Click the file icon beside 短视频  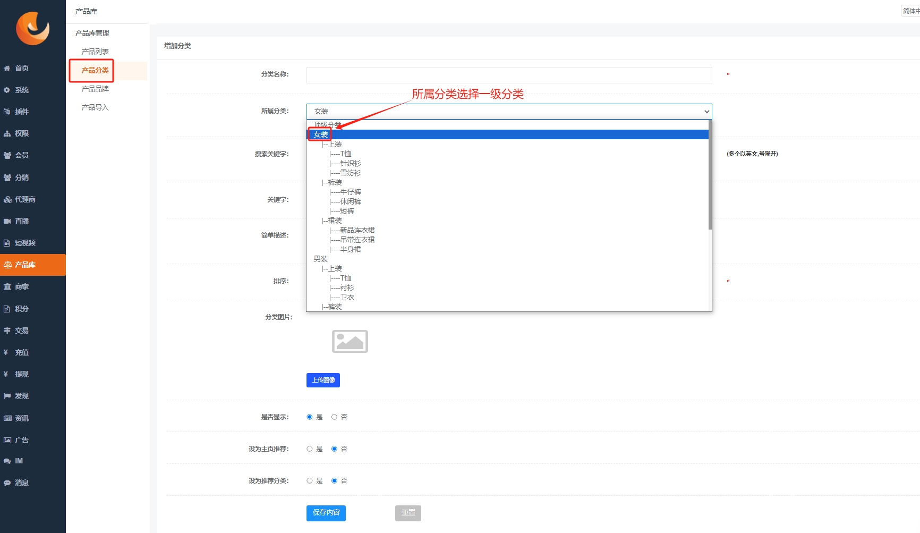(x=7, y=243)
